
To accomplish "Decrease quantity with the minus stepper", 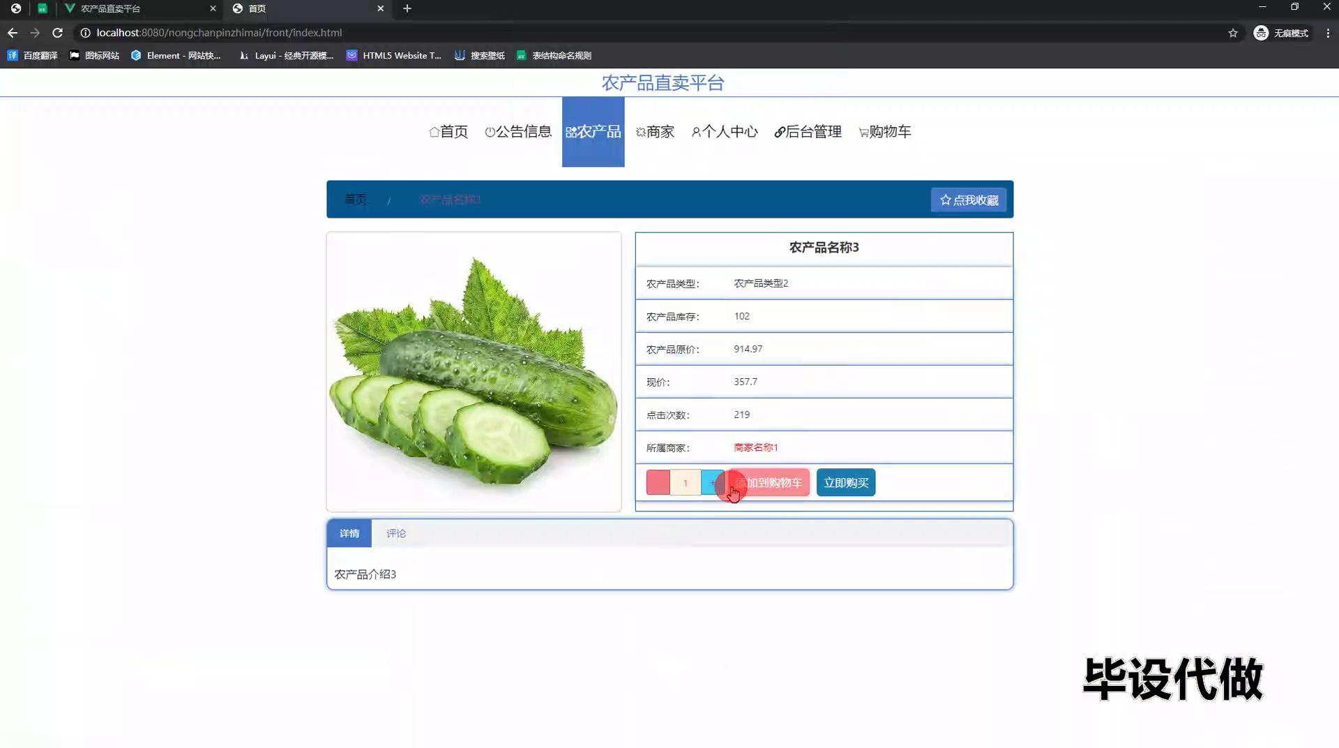I will [x=658, y=483].
